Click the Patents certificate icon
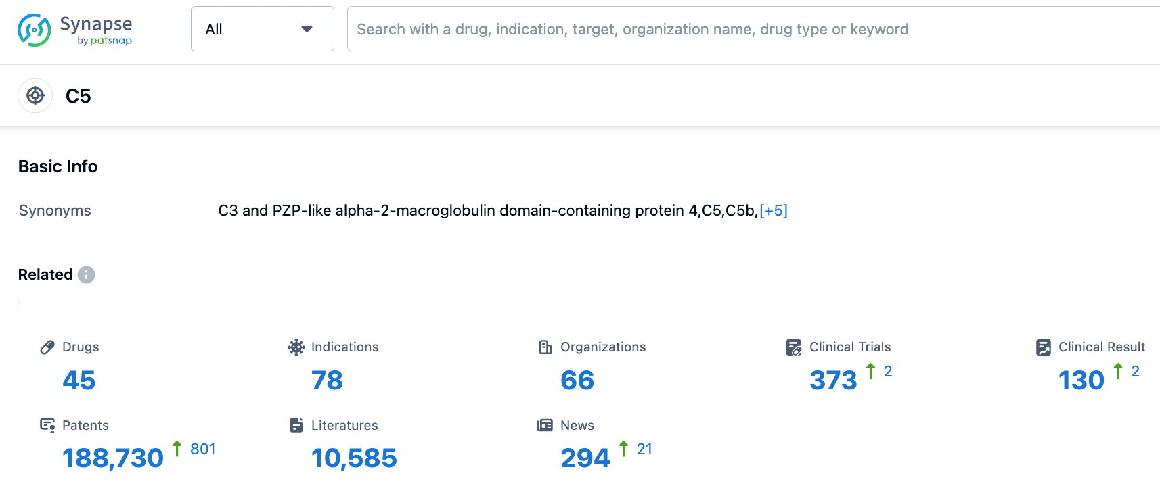1160x488 pixels. pos(47,425)
